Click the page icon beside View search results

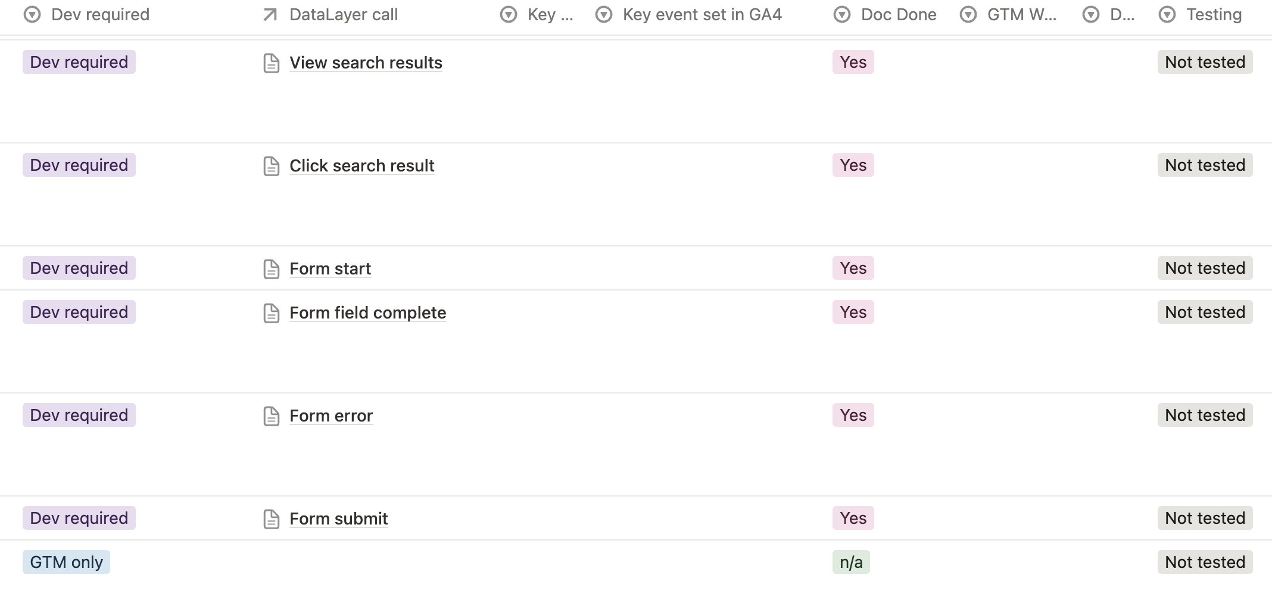[x=272, y=63]
